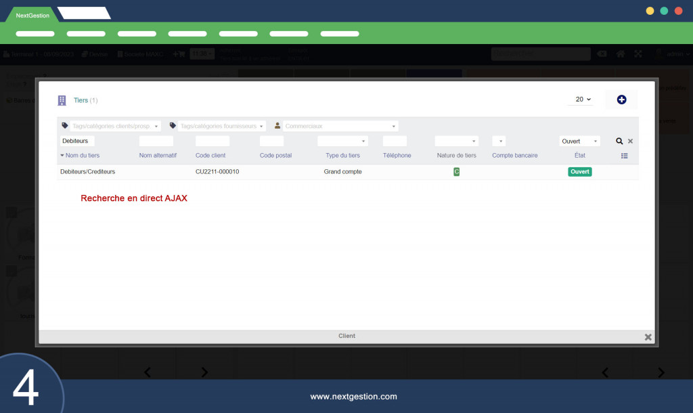Focus the Nom du tiers filter containing Debiteurs
The image size is (693, 413).
point(77,141)
